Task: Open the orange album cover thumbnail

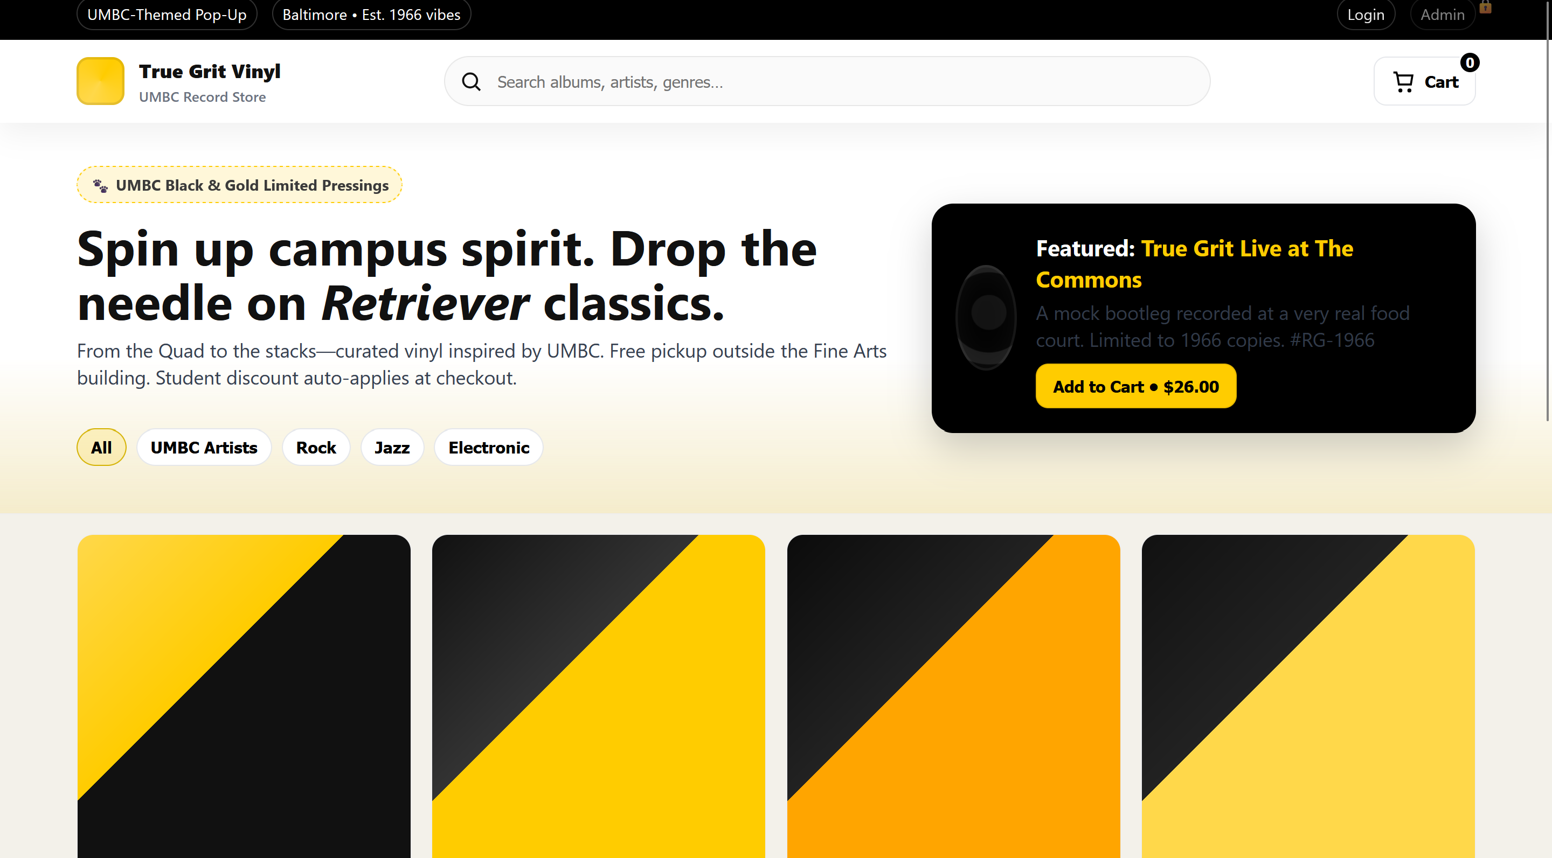Action: point(953,695)
